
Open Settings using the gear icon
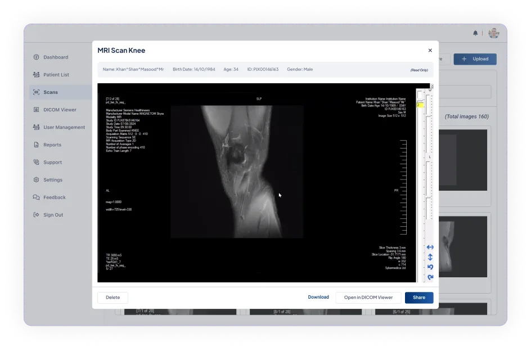[35, 179]
